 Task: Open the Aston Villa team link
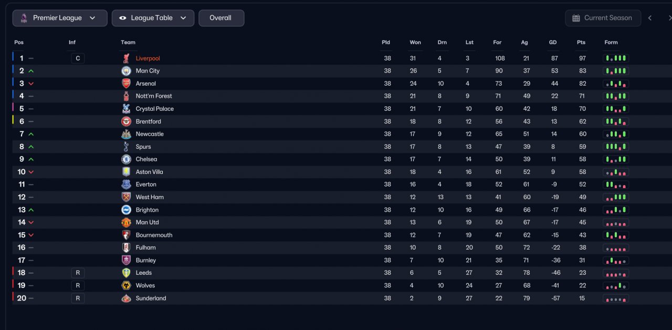[x=150, y=172]
